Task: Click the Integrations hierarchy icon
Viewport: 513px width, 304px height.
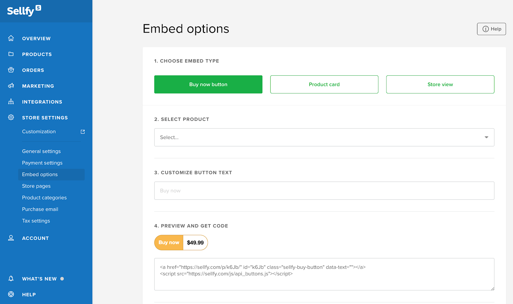Action: pos(11,102)
